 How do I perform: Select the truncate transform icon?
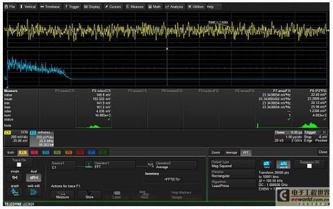coord(267,164)
